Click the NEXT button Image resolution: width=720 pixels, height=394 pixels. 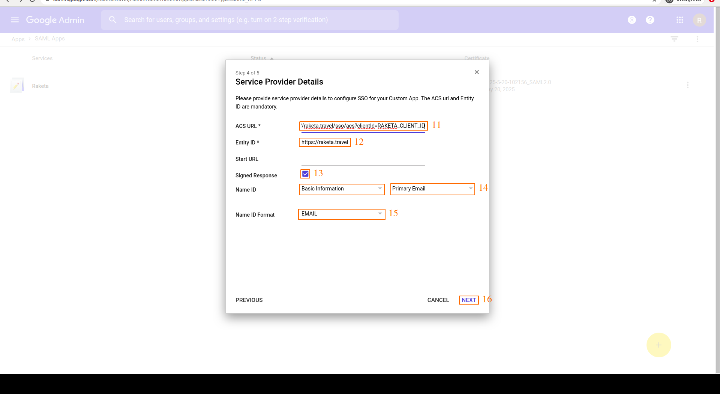469,300
